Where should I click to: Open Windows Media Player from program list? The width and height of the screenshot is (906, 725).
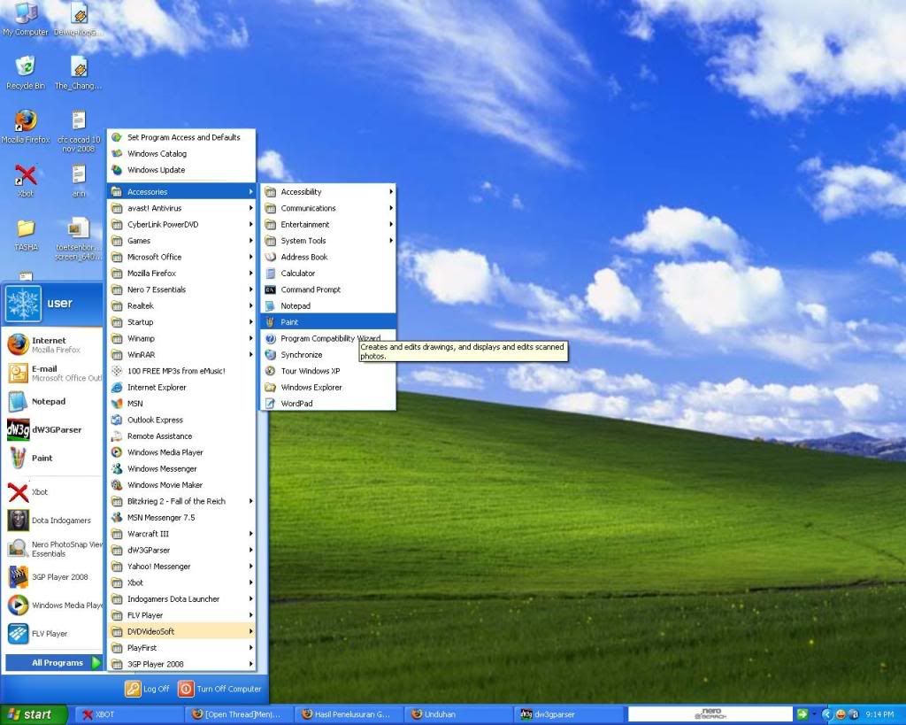coord(165,452)
